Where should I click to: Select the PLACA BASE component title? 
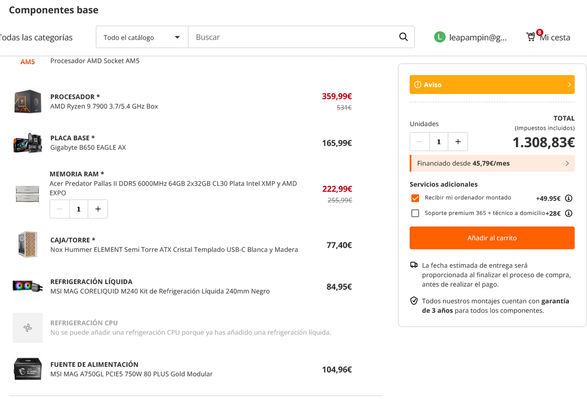point(73,138)
